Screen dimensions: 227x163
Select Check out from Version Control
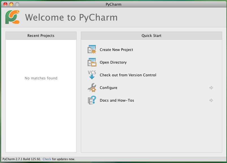(128, 75)
